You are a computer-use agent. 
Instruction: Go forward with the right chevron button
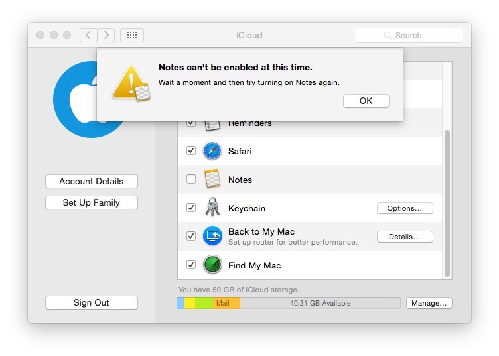coord(106,35)
